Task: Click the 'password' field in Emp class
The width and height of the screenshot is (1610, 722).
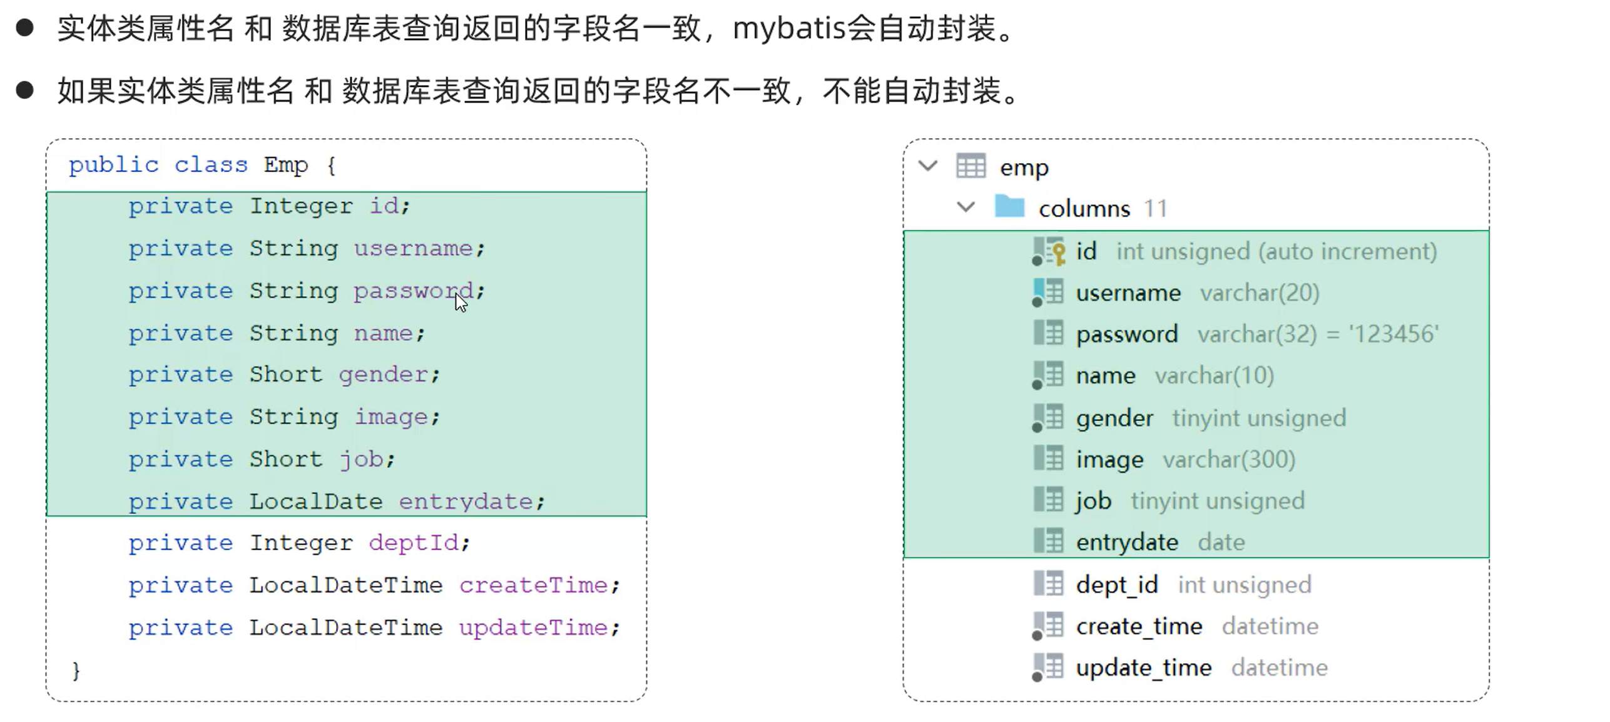Action: coord(414,291)
